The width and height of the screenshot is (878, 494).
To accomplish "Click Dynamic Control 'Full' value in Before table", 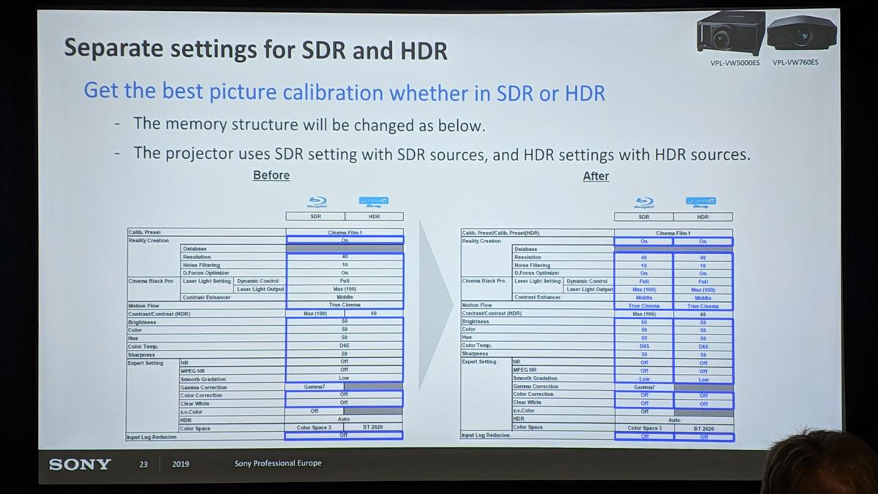I will point(345,281).
